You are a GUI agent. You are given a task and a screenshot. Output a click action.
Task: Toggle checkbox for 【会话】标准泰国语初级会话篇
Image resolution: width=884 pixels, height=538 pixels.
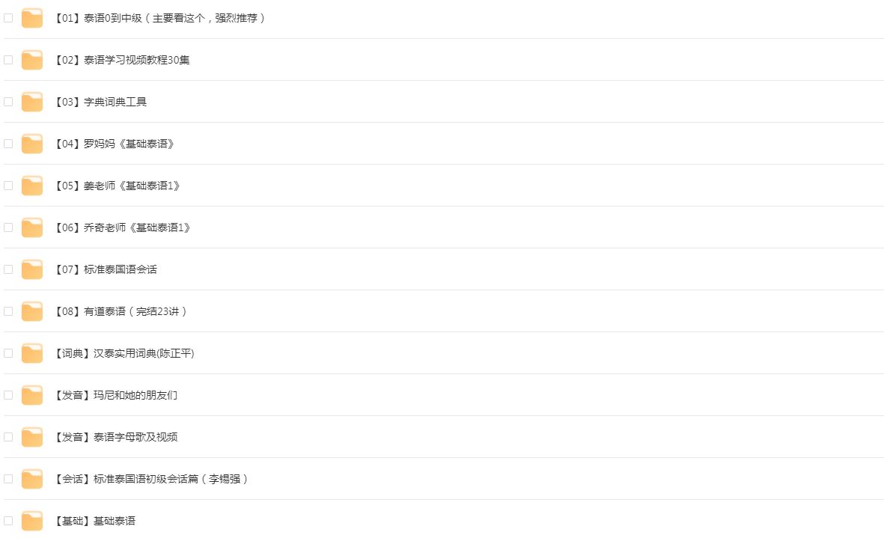click(8, 479)
